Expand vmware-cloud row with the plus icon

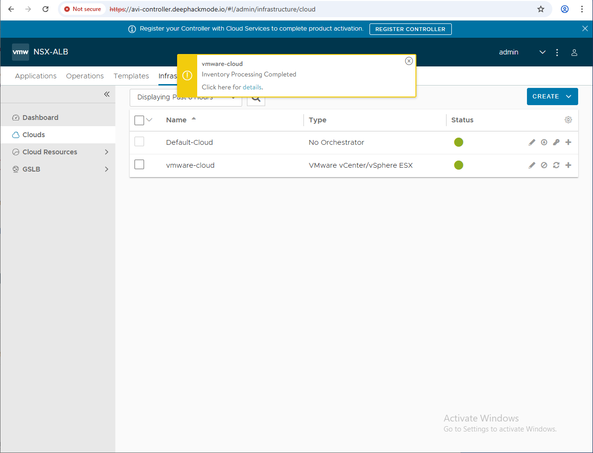(568, 165)
